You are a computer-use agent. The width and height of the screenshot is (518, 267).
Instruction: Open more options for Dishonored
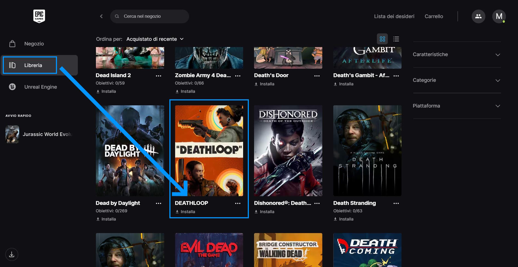317,203
